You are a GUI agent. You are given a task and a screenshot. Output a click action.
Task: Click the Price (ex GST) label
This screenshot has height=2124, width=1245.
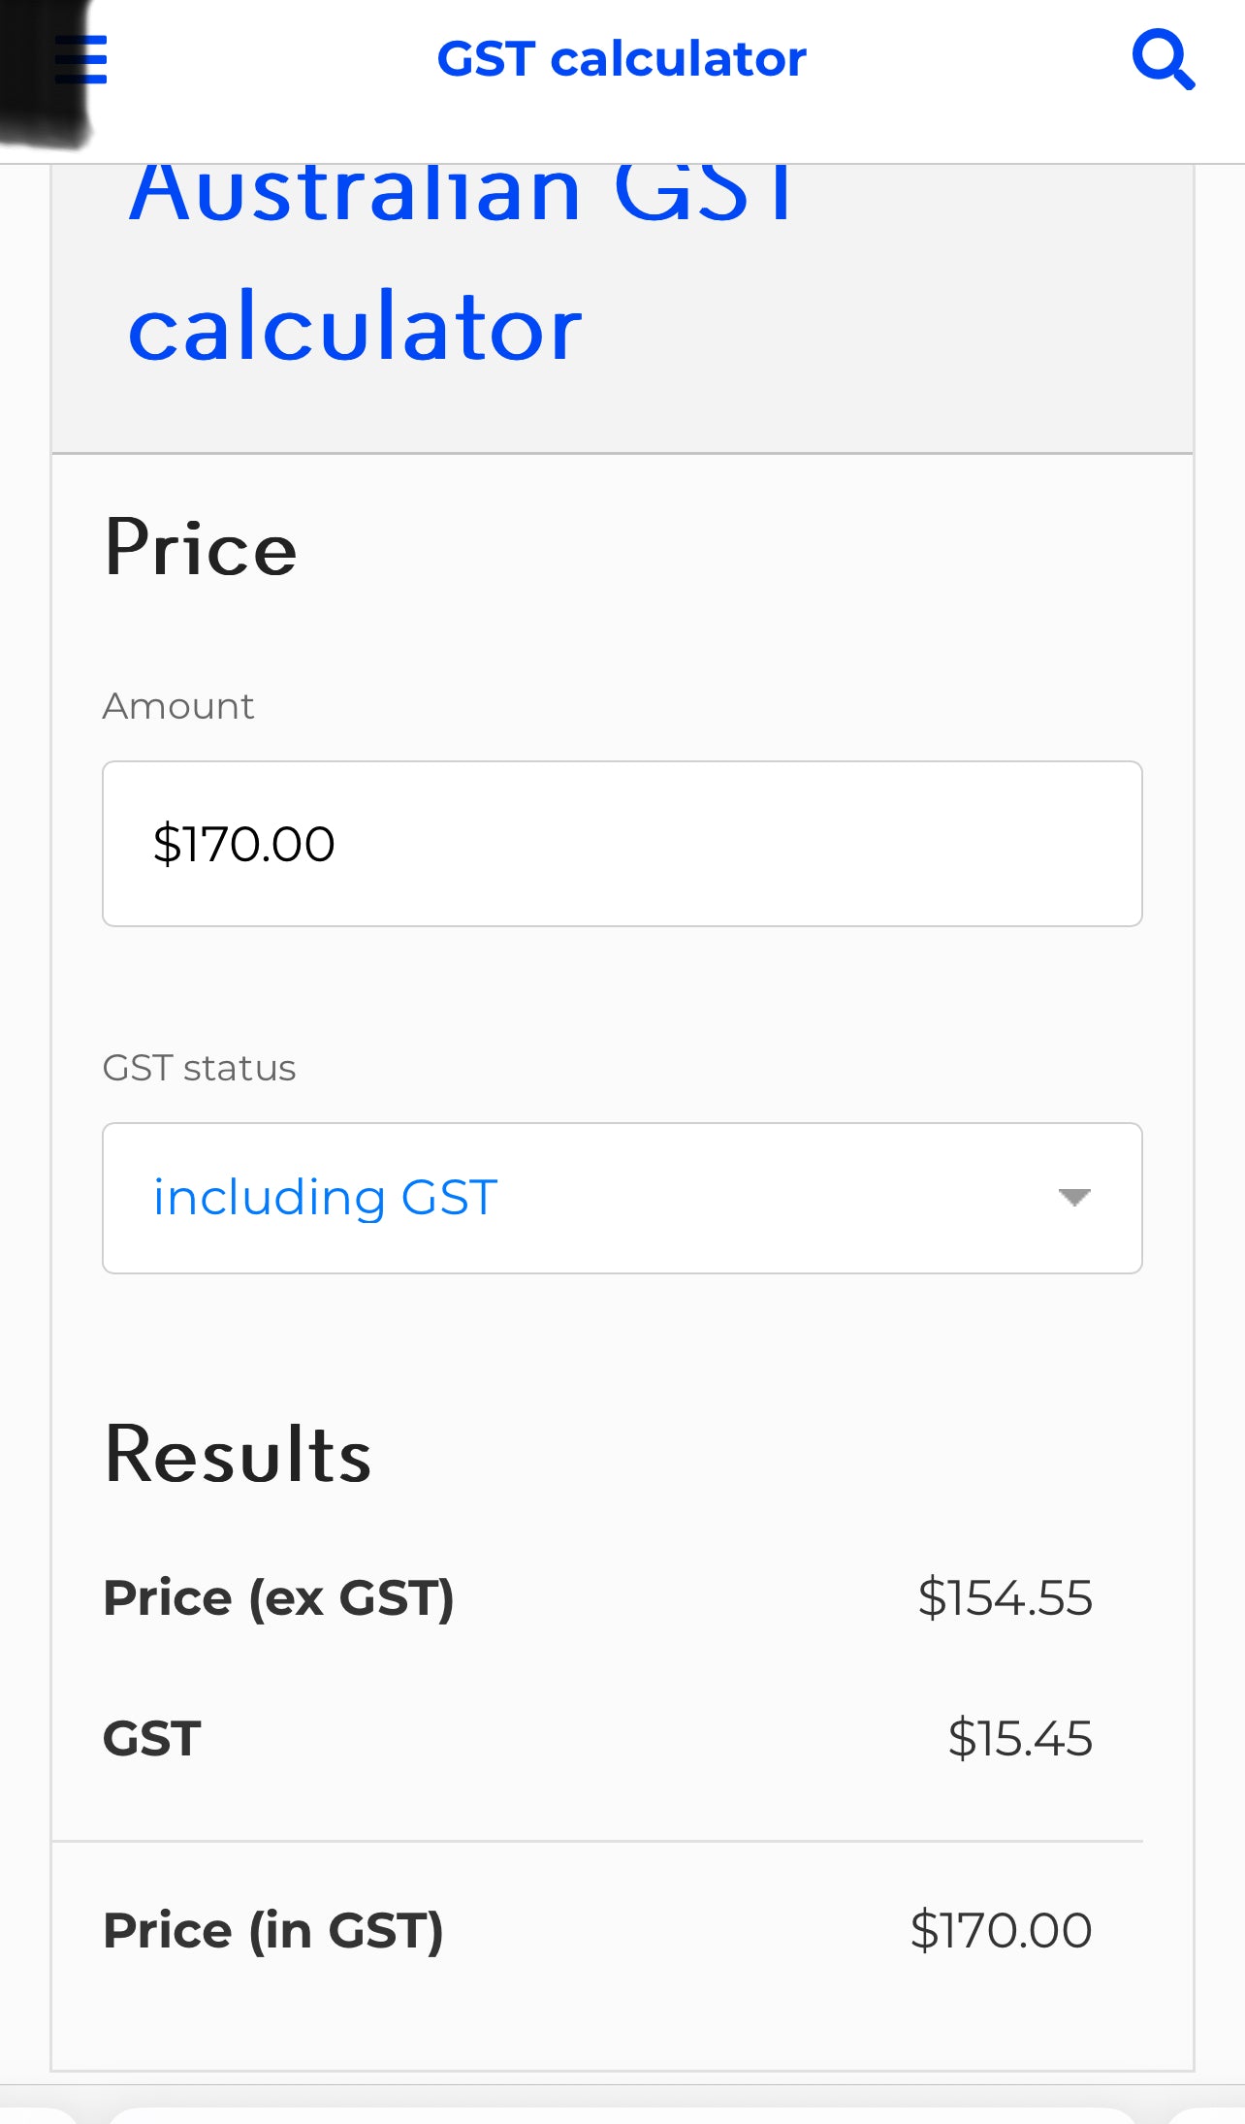tap(278, 1598)
